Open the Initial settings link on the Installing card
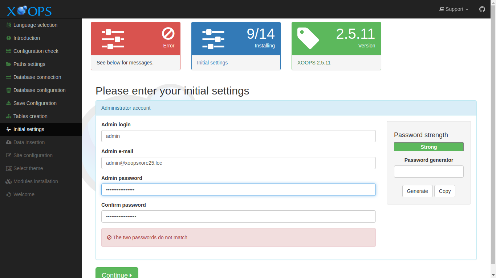The image size is (496, 278). [212, 63]
